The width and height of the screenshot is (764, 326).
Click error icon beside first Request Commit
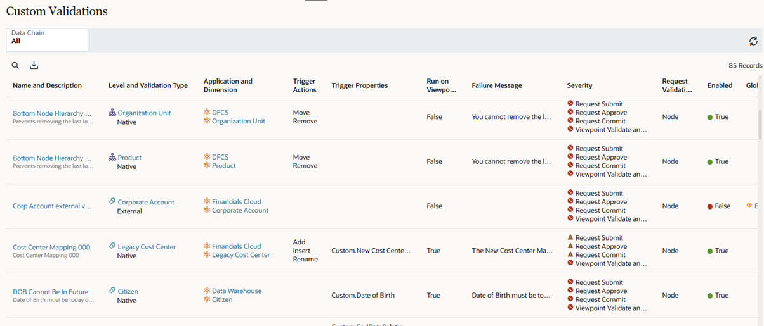[x=570, y=121]
